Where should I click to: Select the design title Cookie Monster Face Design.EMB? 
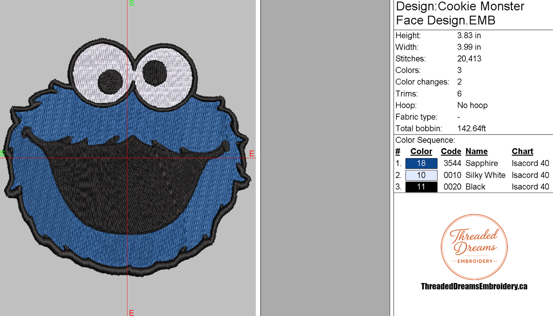coord(460,13)
